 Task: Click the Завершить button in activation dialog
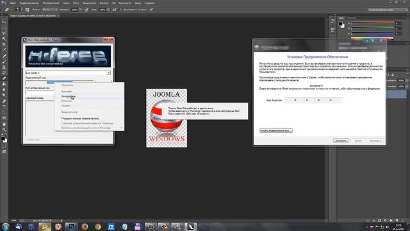(x=375, y=141)
